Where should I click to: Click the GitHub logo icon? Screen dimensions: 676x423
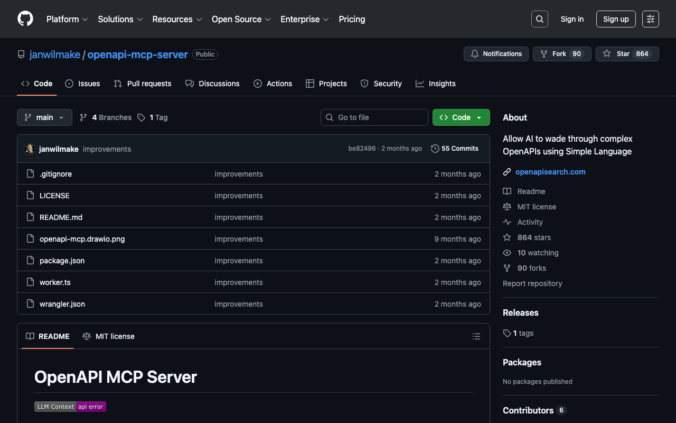point(25,19)
